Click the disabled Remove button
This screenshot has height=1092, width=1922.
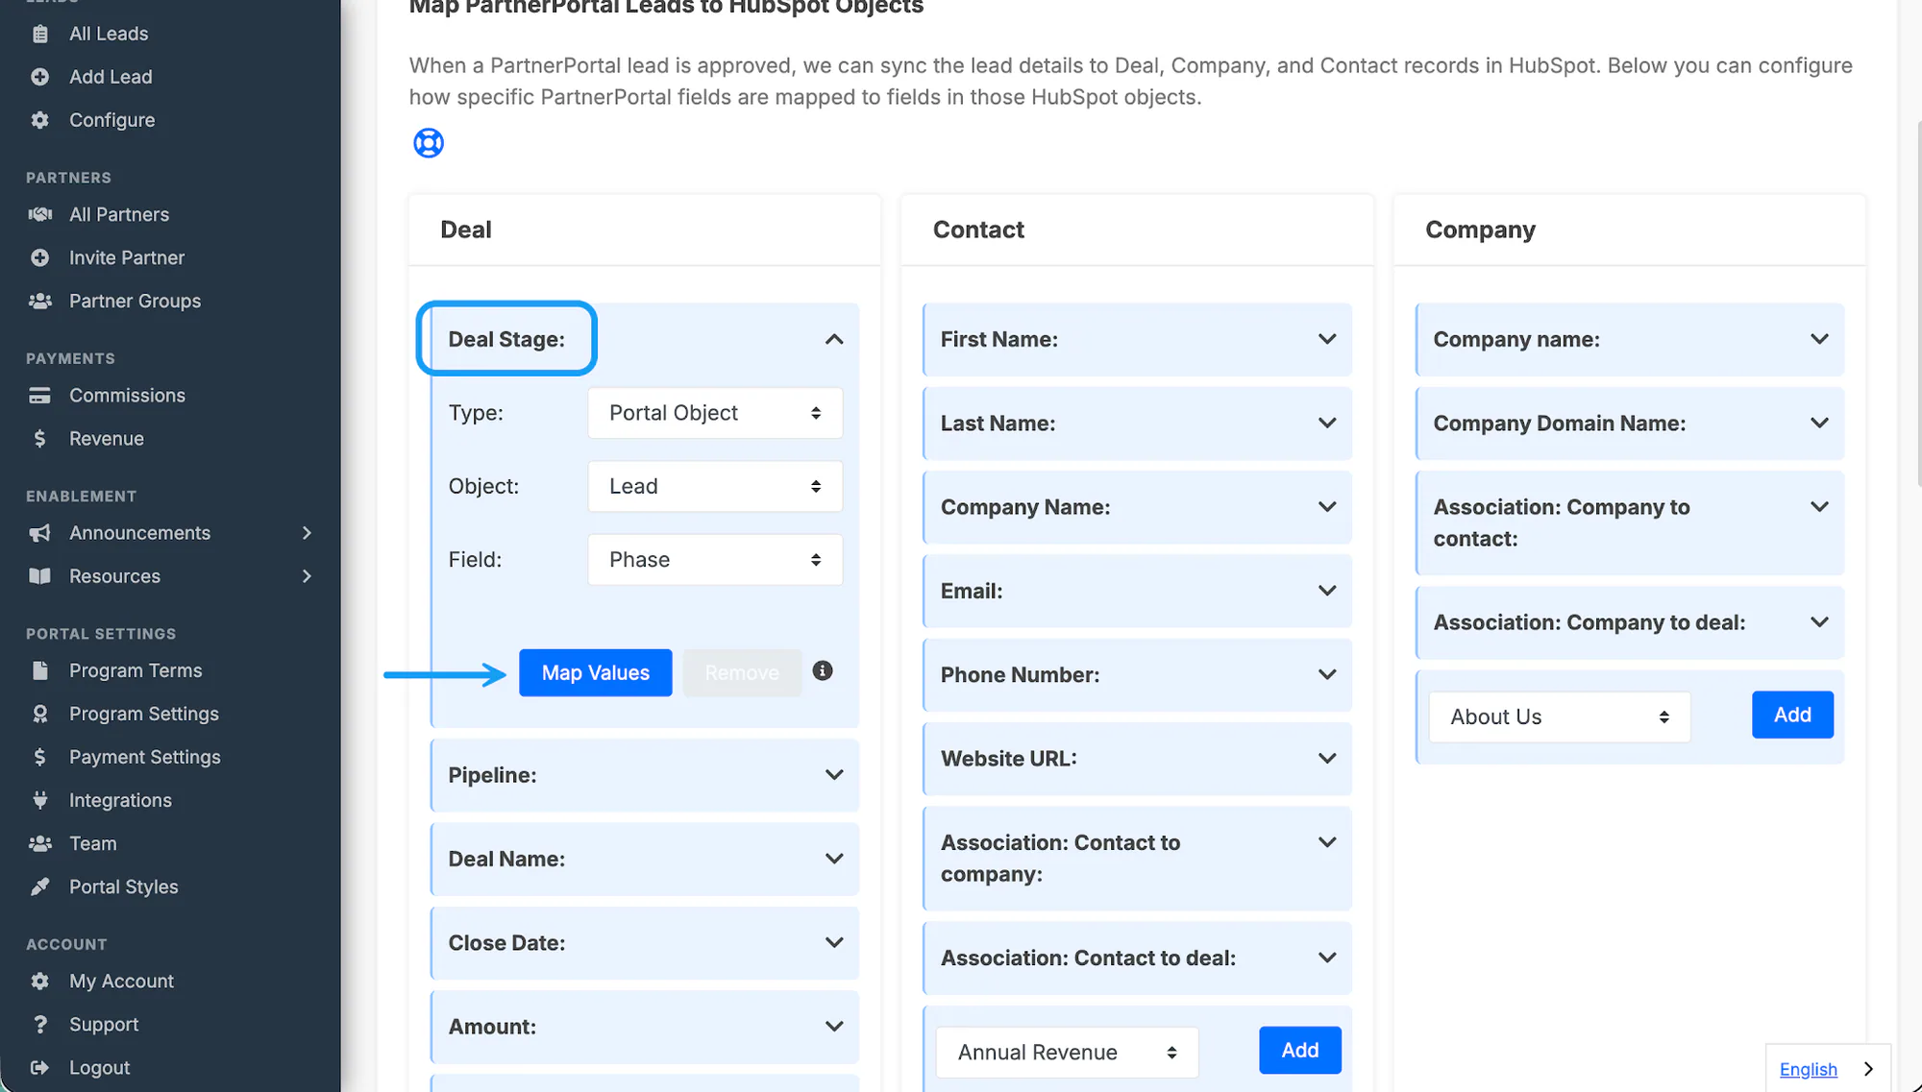742,672
